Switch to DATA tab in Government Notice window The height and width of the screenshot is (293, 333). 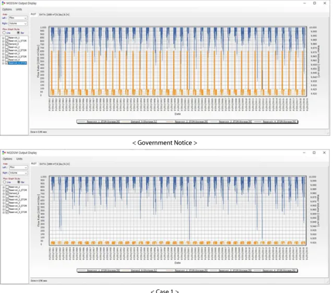click(54, 15)
